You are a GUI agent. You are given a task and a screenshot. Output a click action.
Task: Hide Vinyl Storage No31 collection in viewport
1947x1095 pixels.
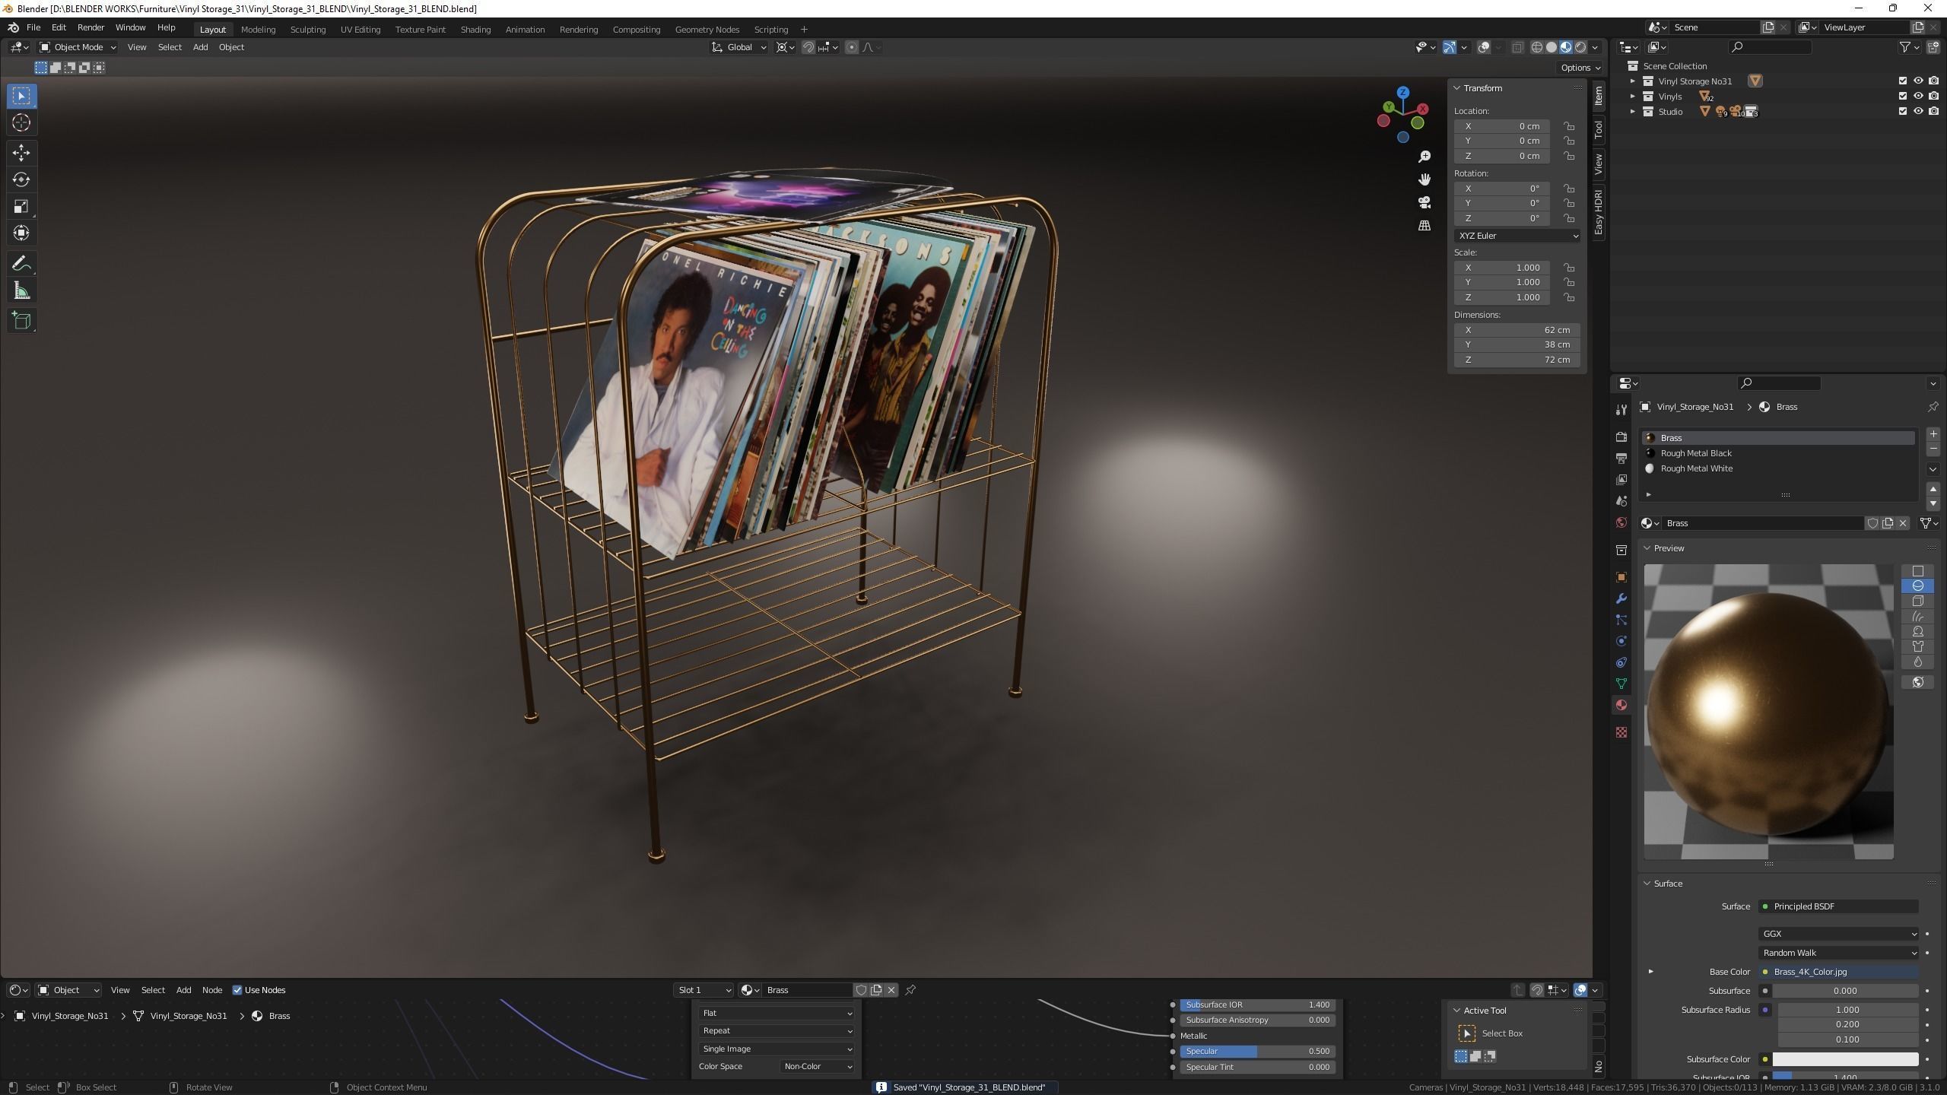pos(1918,81)
